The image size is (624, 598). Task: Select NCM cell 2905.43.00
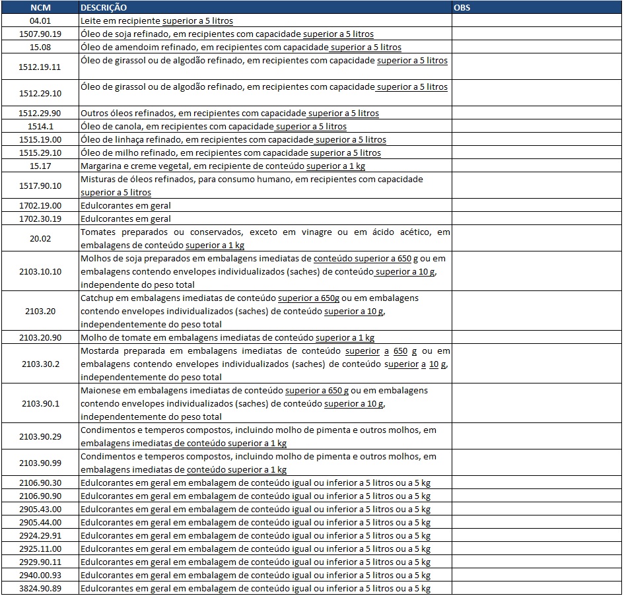(x=40, y=509)
